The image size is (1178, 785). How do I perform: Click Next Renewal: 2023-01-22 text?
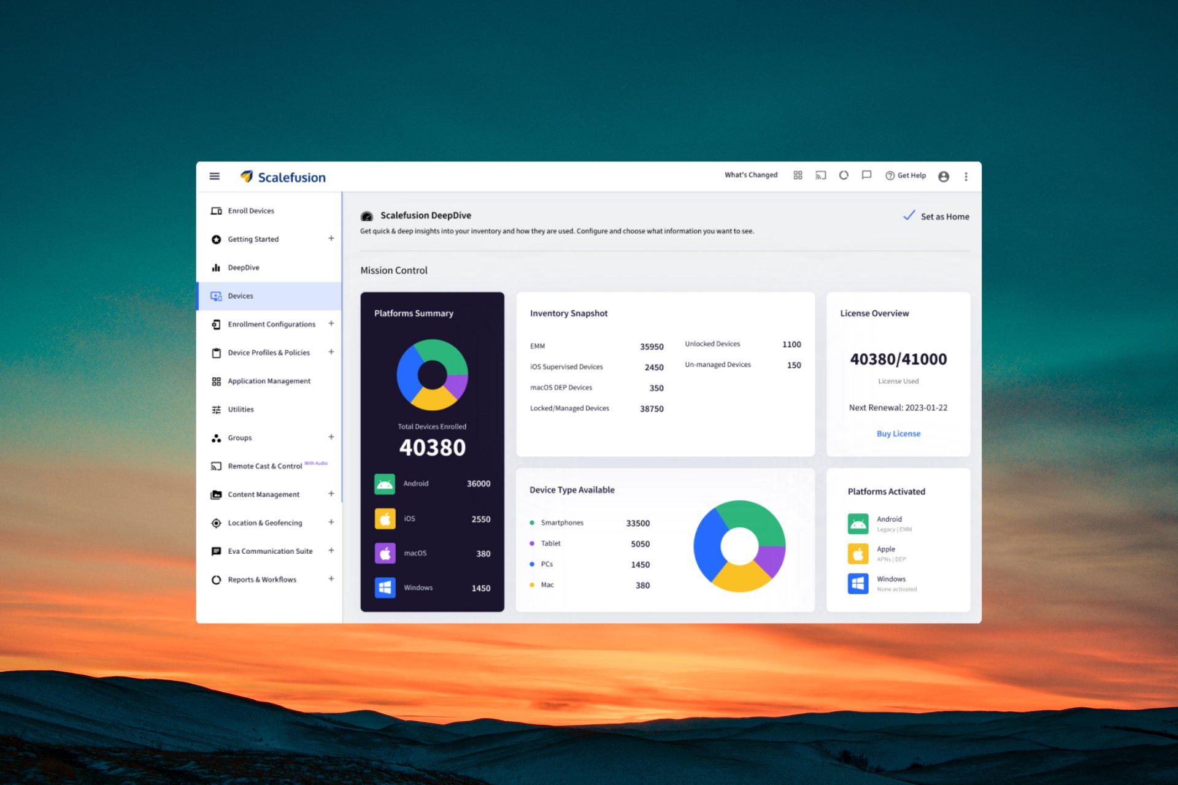point(898,408)
